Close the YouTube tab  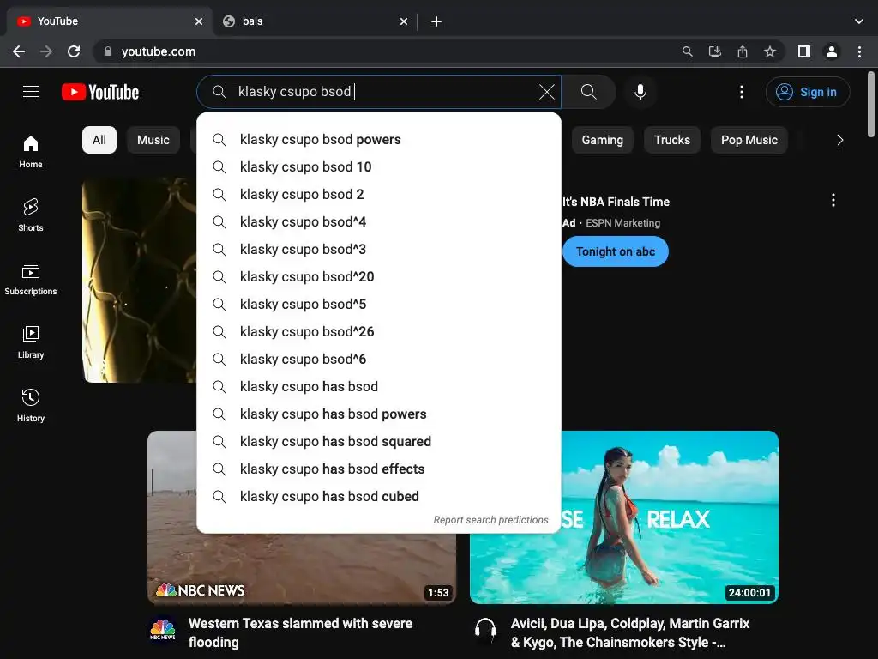(199, 21)
